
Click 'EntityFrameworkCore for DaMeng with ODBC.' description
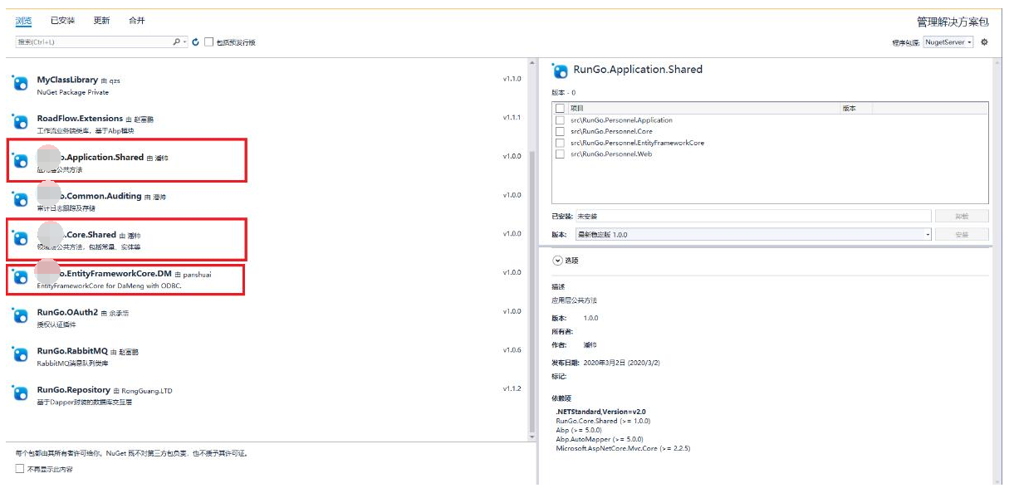coord(109,286)
